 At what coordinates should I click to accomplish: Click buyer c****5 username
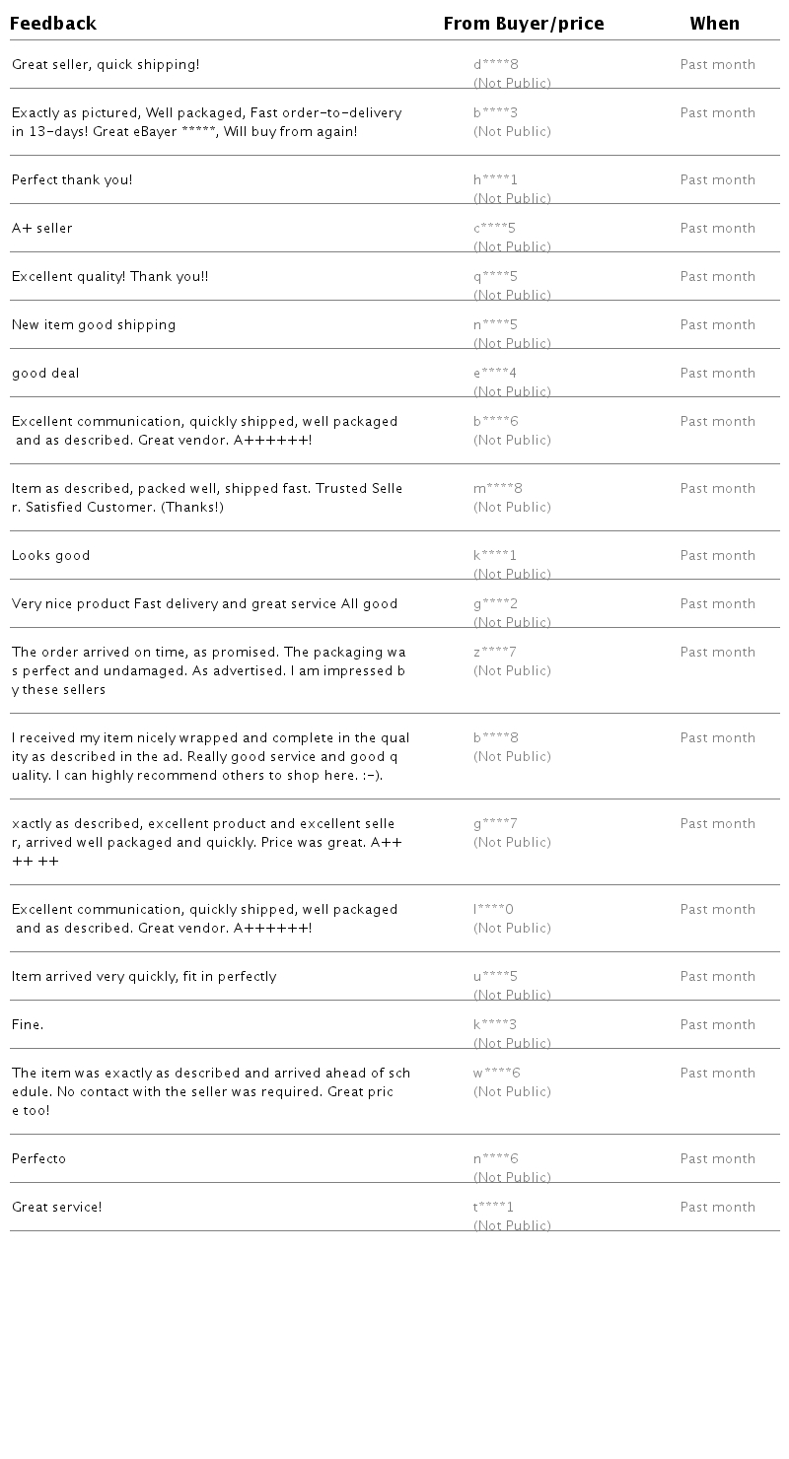(494, 229)
